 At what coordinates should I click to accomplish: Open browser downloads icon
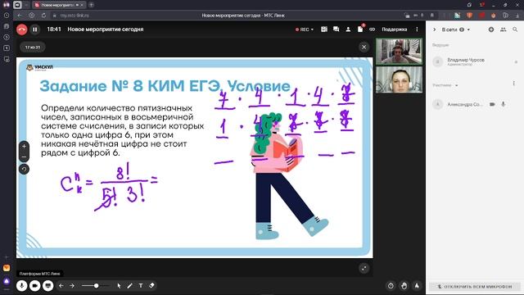(517, 16)
